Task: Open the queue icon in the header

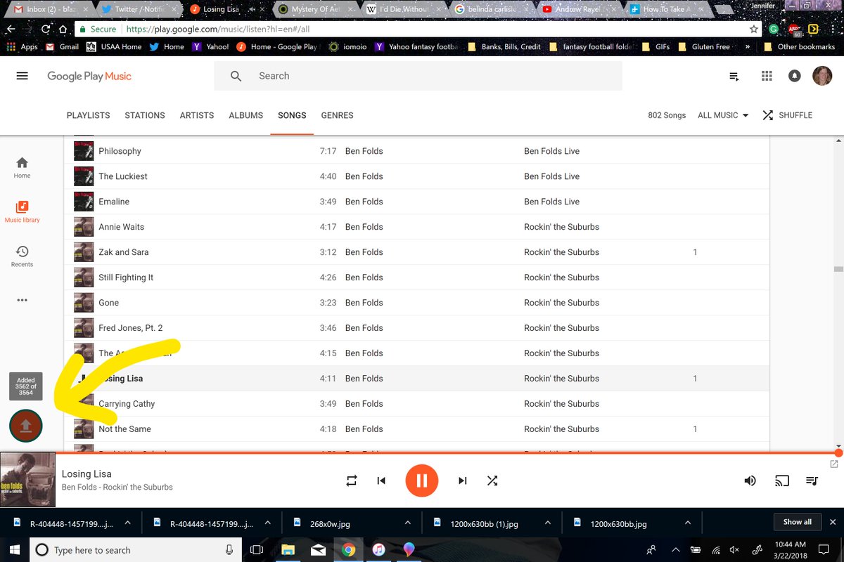Action: (734, 76)
